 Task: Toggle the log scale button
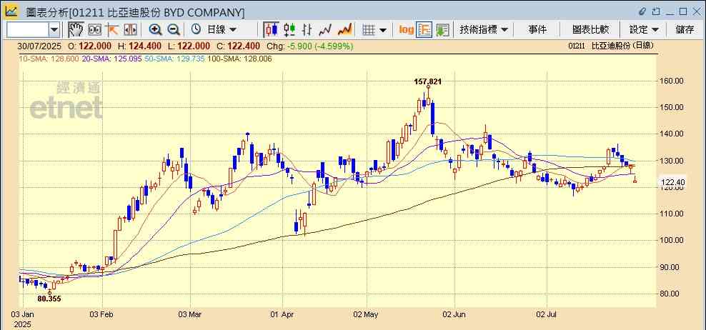coord(406,30)
